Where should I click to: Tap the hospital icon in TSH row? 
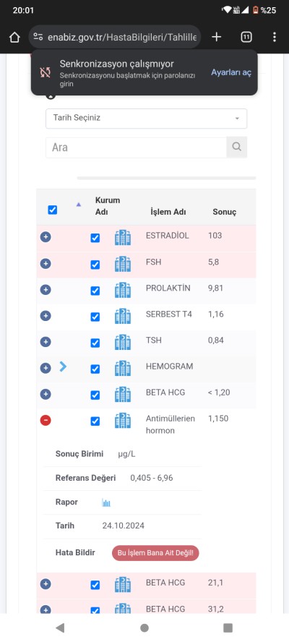[123, 342]
